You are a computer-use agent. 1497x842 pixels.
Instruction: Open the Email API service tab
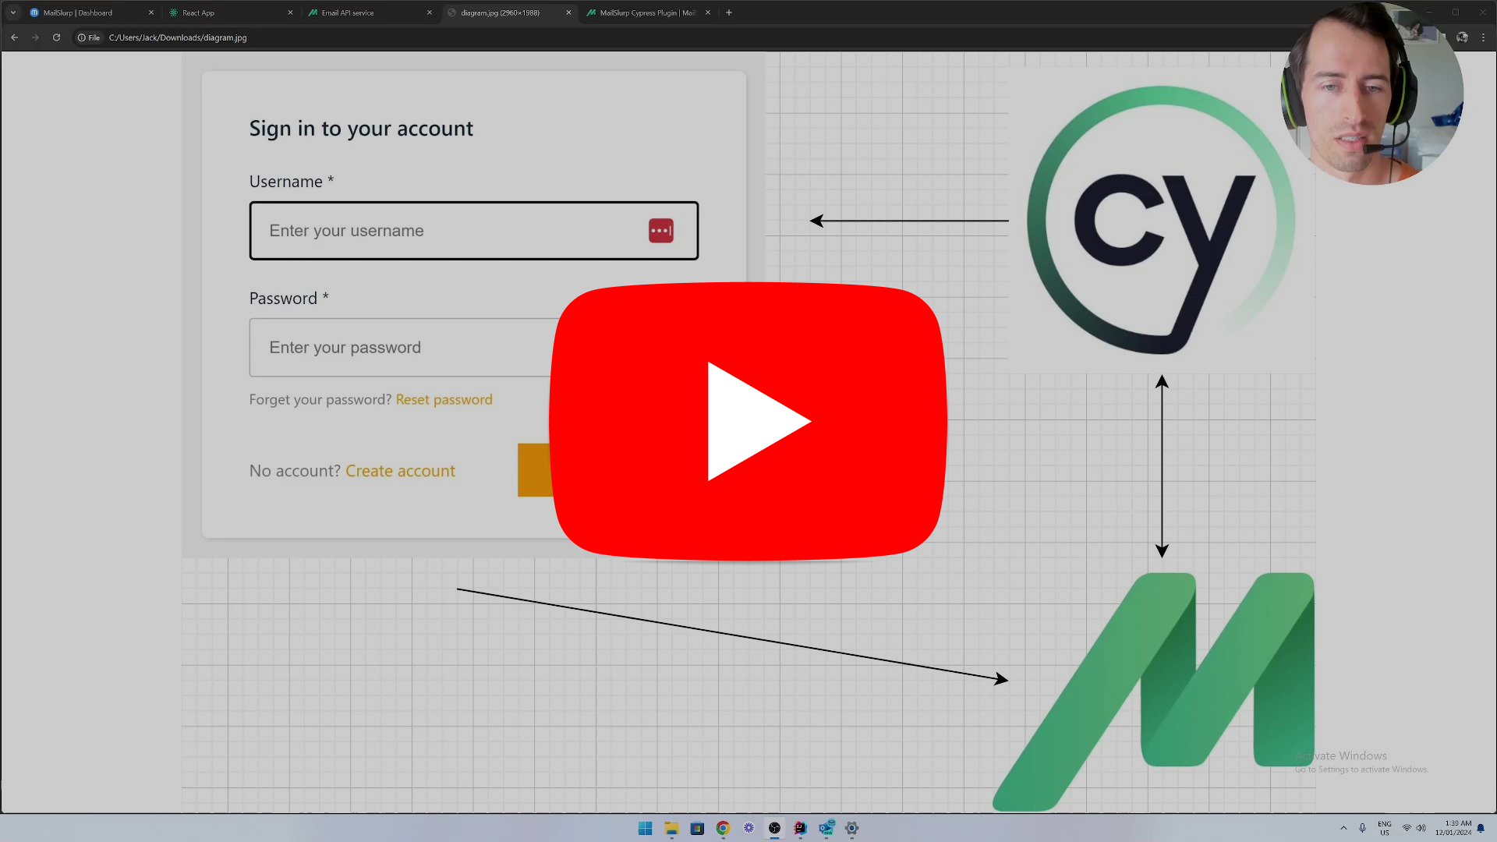(370, 12)
